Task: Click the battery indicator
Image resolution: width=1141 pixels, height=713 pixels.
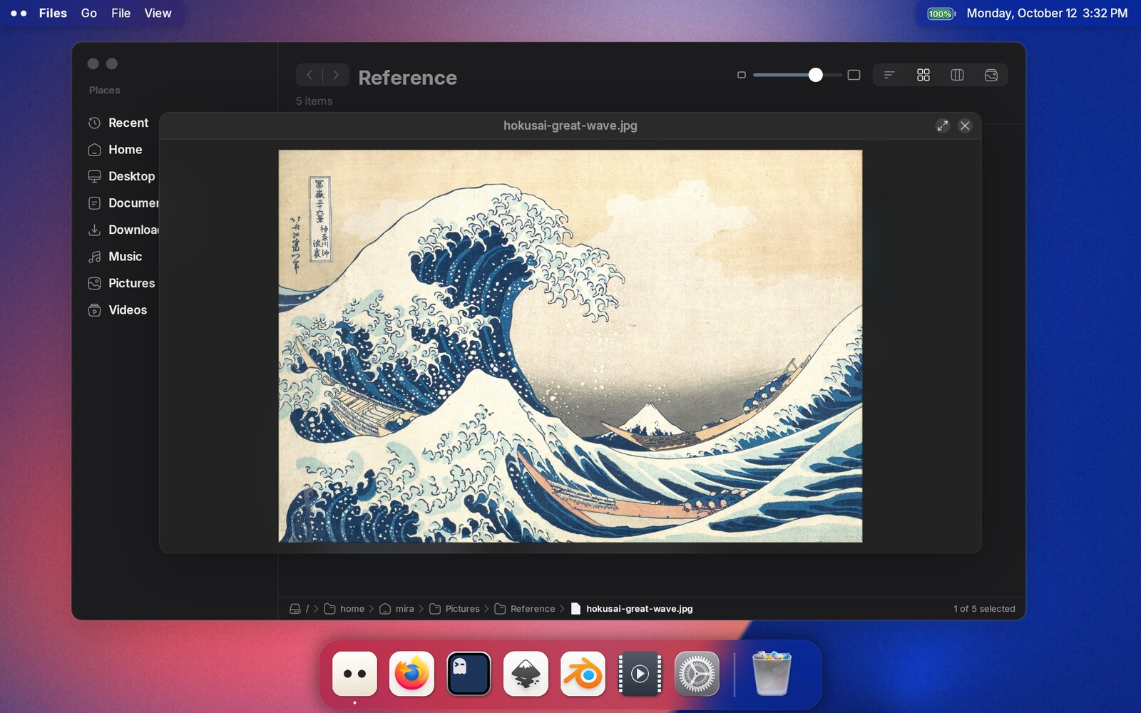Action: [x=941, y=14]
